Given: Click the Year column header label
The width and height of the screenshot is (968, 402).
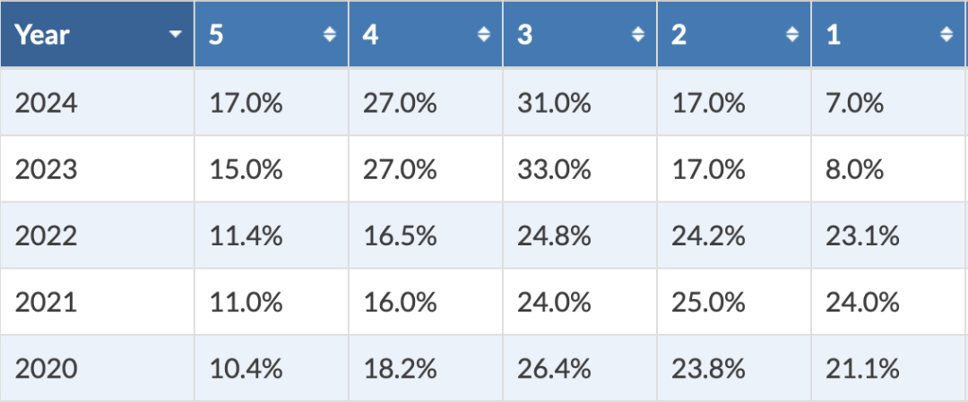Looking at the screenshot, I should pyautogui.click(x=43, y=35).
